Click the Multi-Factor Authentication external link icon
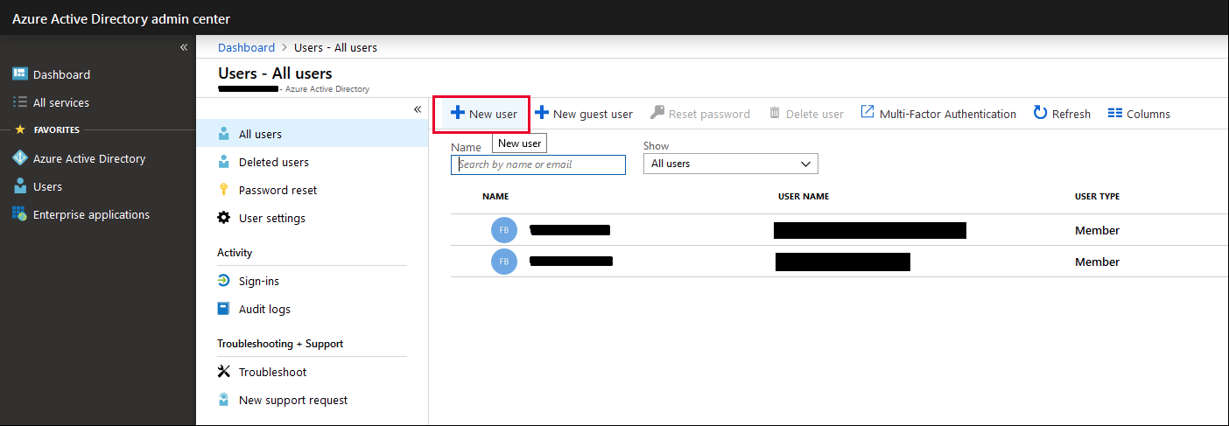Screen dimensions: 1229x426 pyautogui.click(x=867, y=112)
